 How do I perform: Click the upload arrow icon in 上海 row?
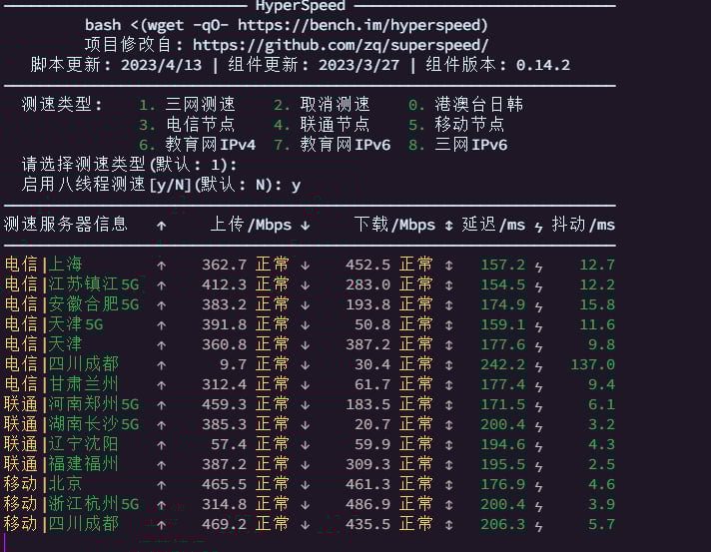(x=162, y=266)
